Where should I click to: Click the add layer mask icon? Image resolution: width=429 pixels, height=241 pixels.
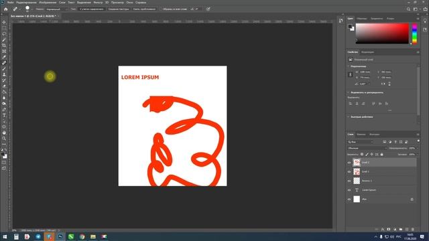(x=389, y=229)
